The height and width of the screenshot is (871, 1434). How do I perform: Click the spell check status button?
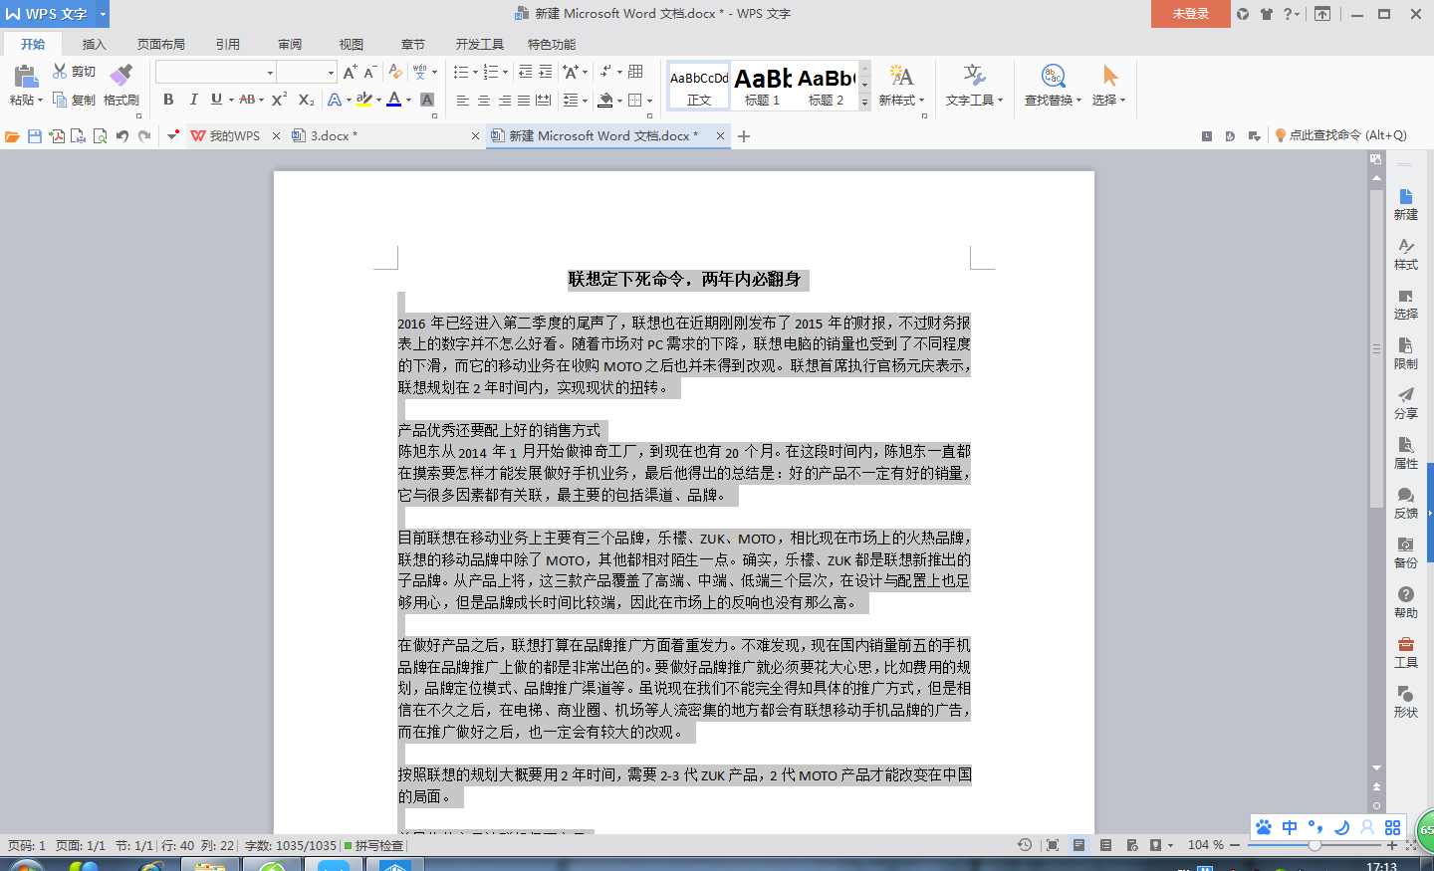click(x=373, y=845)
